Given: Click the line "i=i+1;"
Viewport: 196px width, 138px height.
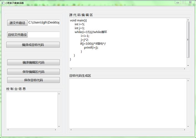Looking at the screenshot, I should pyautogui.click(x=85, y=36).
